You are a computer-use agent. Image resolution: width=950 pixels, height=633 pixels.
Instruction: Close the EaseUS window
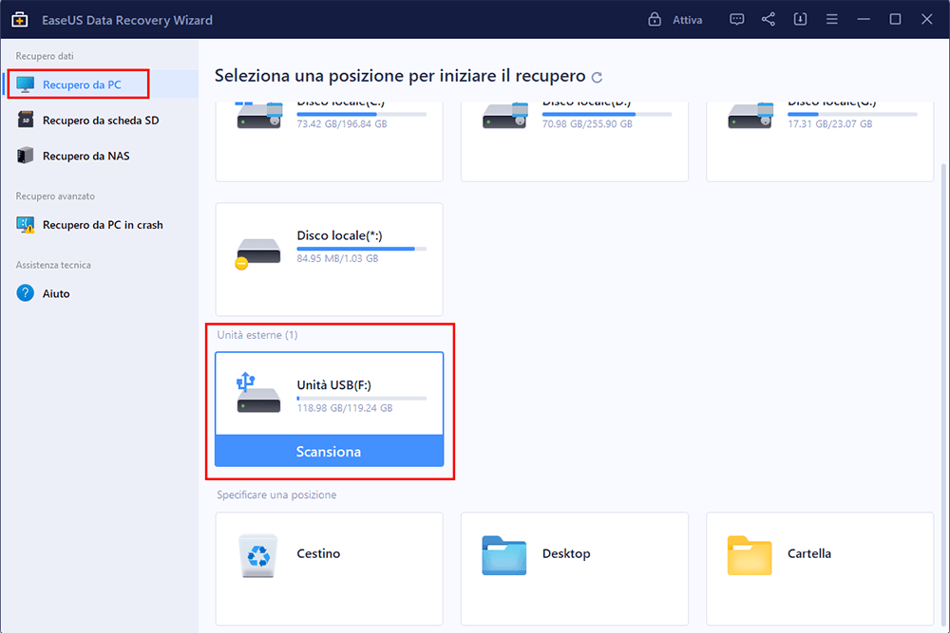click(x=926, y=19)
